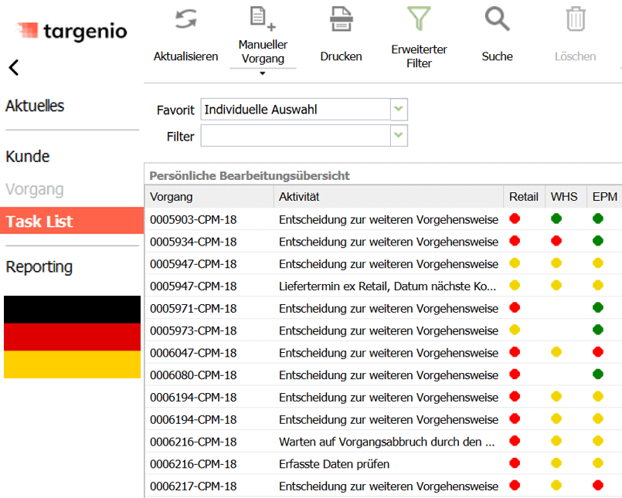Image resolution: width=622 pixels, height=498 pixels.
Task: Open the Erweiterter Filter funnel icon
Action: pyautogui.click(x=419, y=19)
